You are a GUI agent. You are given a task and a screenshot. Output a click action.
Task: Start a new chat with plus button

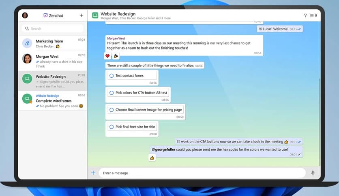pos(81,15)
